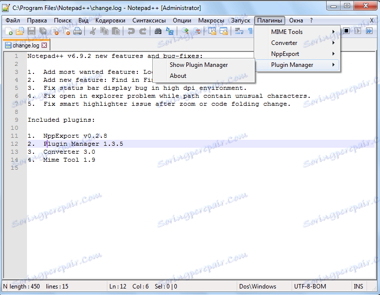Click the Print toolbar icon

coord(77,31)
